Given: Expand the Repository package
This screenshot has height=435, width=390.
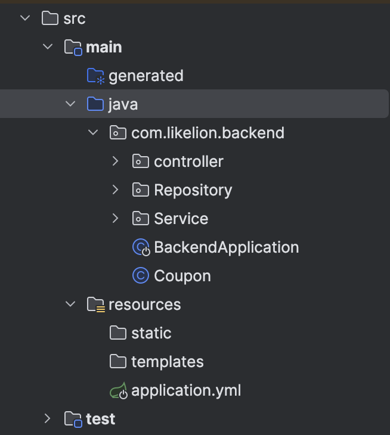Looking at the screenshot, I should pos(116,190).
